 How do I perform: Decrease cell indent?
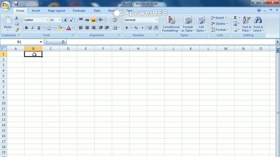[101, 28]
